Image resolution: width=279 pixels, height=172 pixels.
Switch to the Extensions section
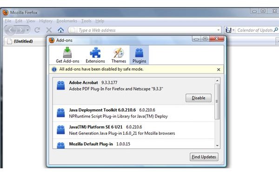pos(95,55)
